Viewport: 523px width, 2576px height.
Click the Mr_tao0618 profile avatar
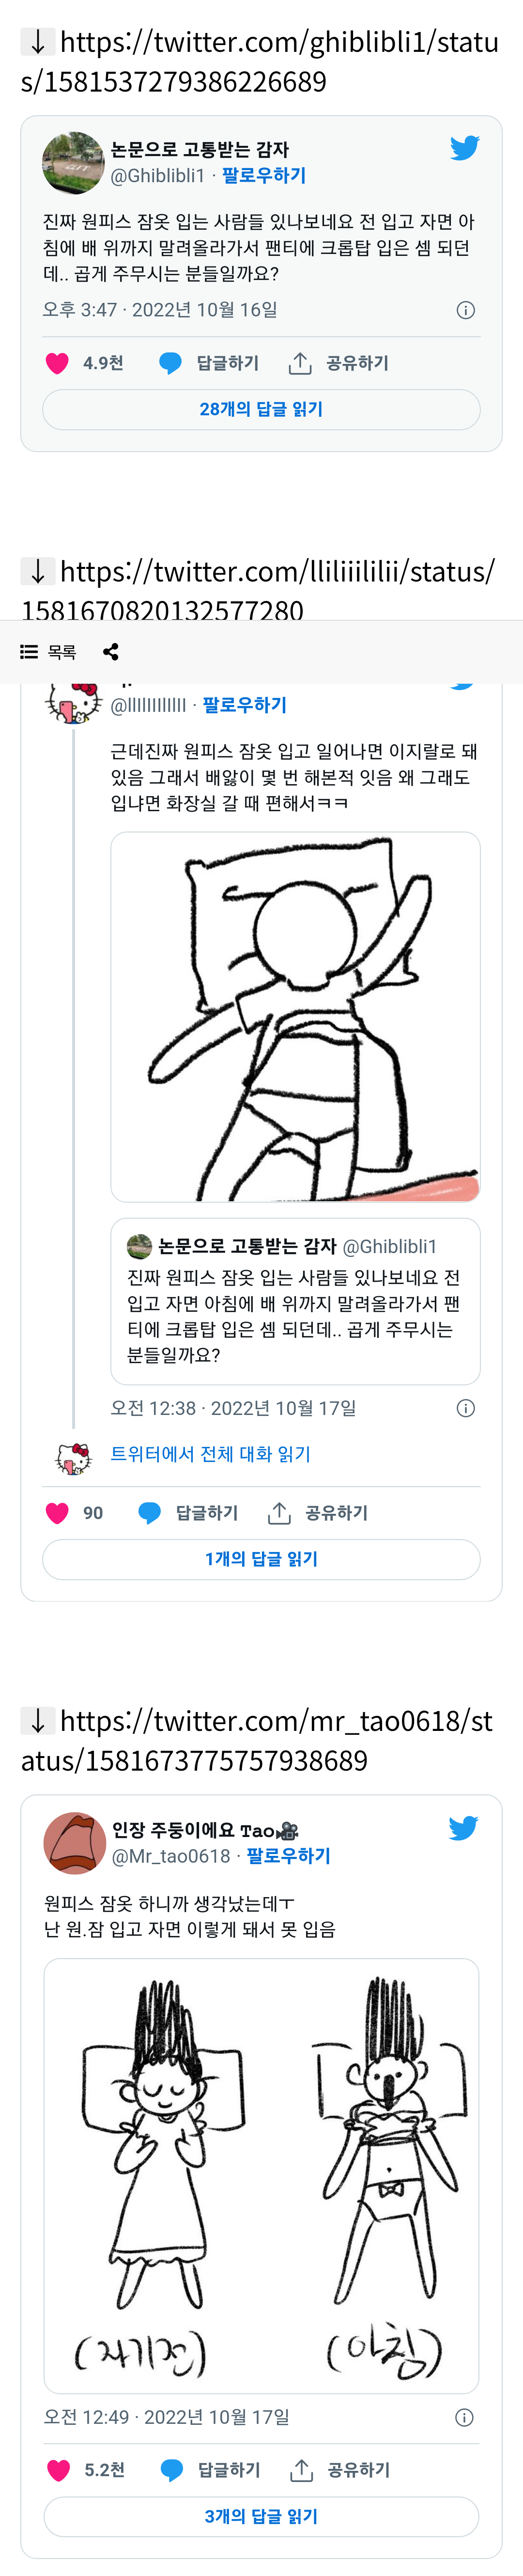click(75, 1842)
